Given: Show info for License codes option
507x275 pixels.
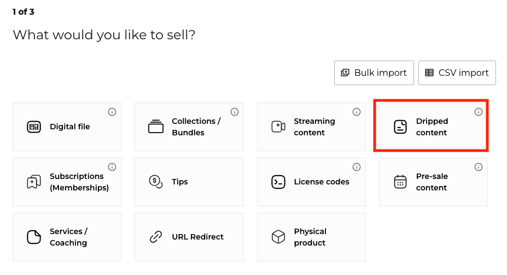Looking at the screenshot, I should (357, 167).
